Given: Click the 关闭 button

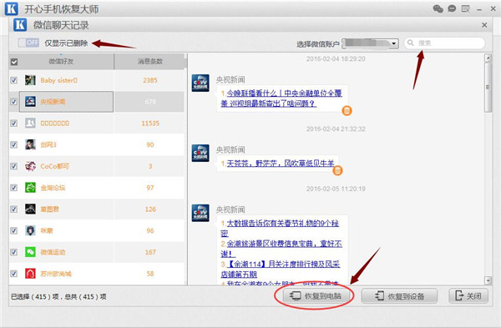Looking at the screenshot, I should click(468, 296).
